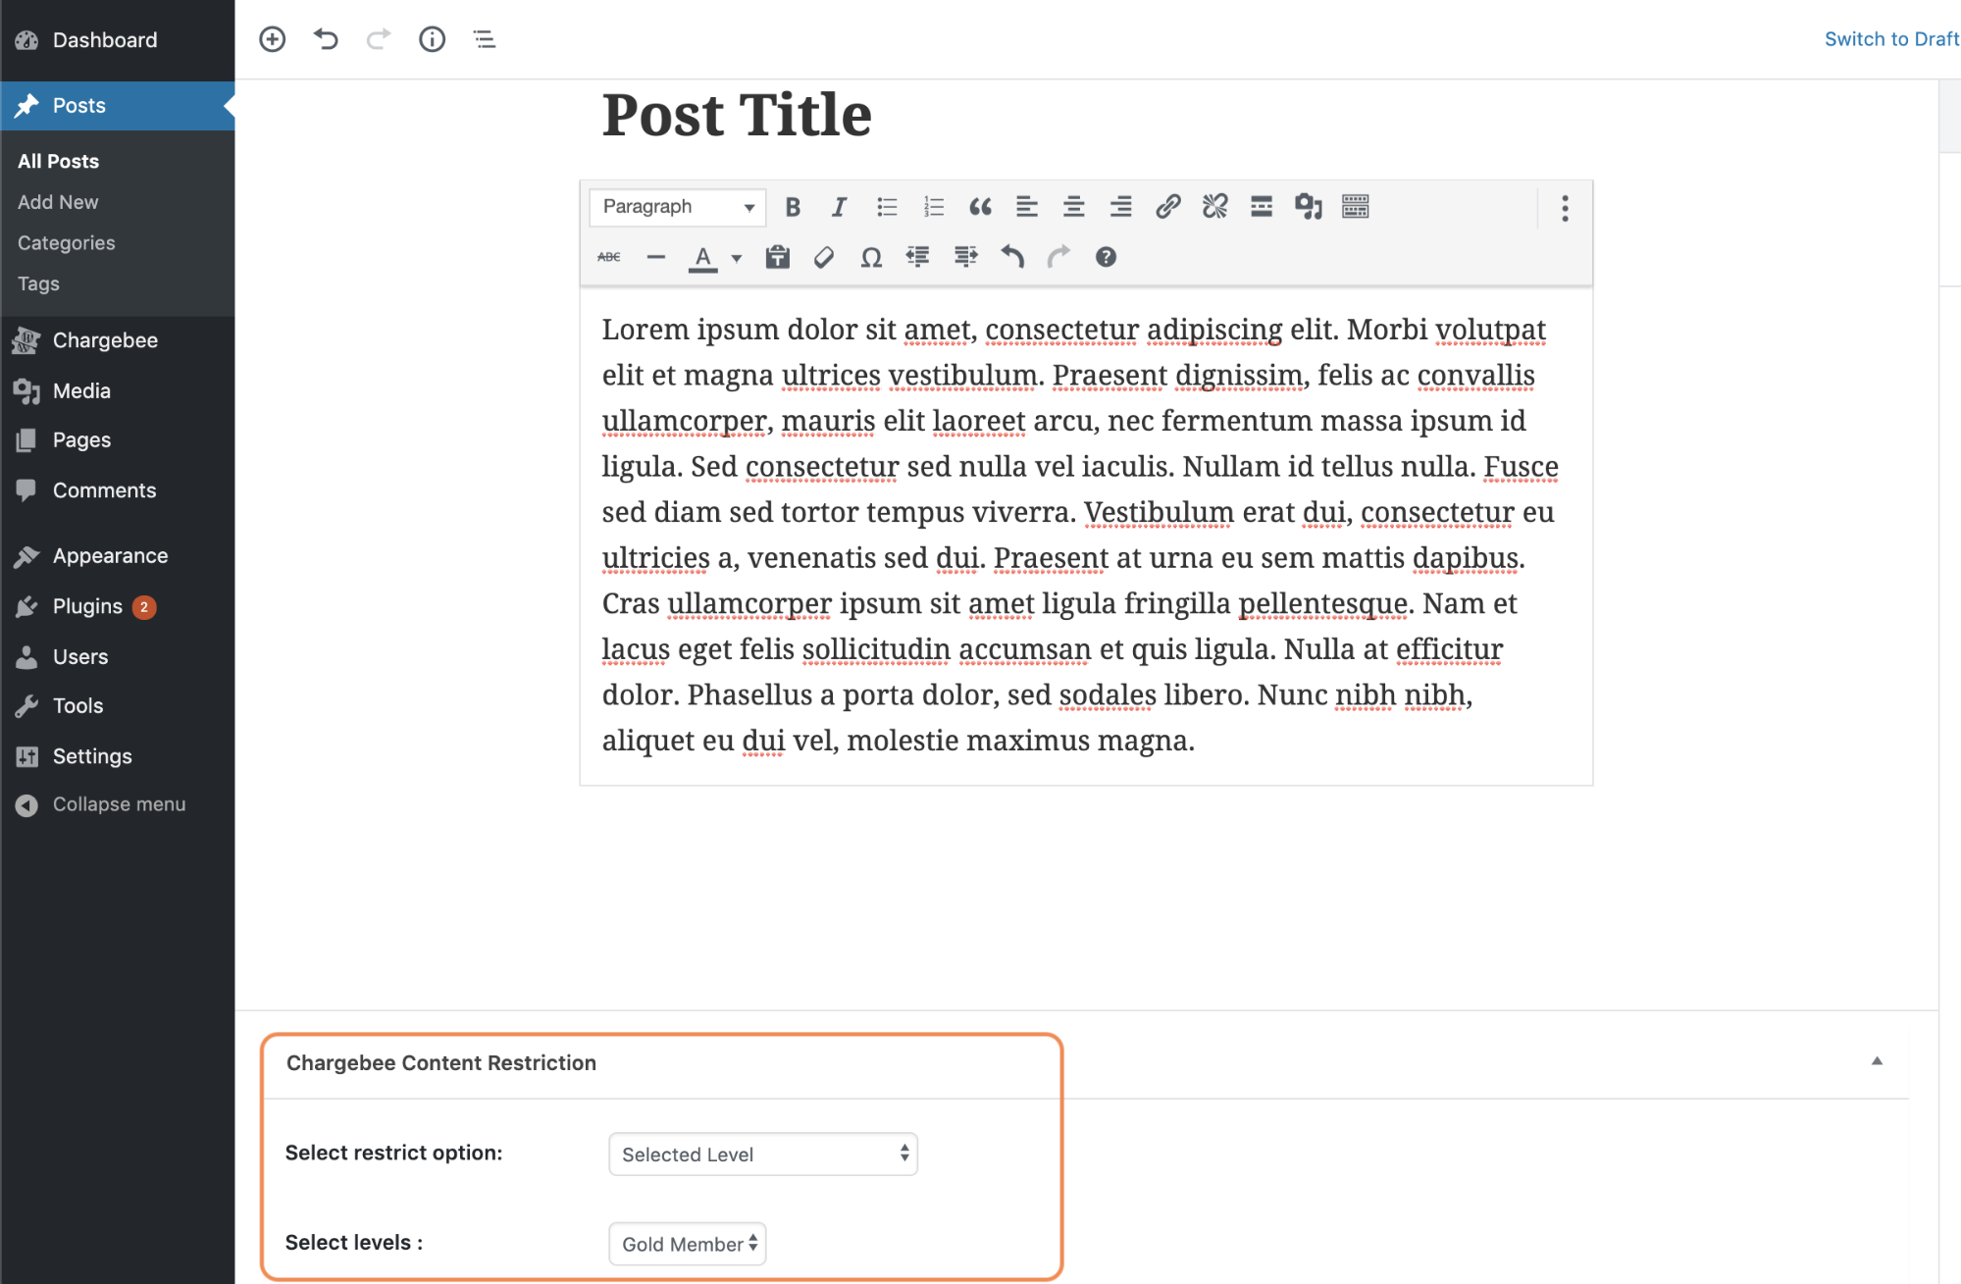This screenshot has height=1284, width=1961.
Task: Open keyboard shortcuts help icon
Action: pyautogui.click(x=1106, y=257)
